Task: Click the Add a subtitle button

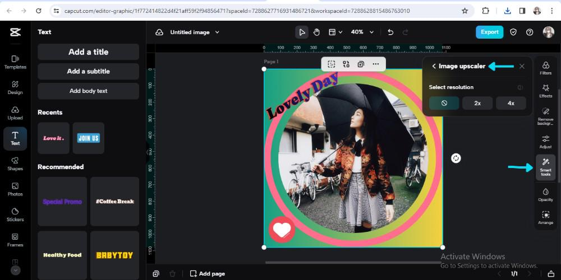Action: pos(89,72)
